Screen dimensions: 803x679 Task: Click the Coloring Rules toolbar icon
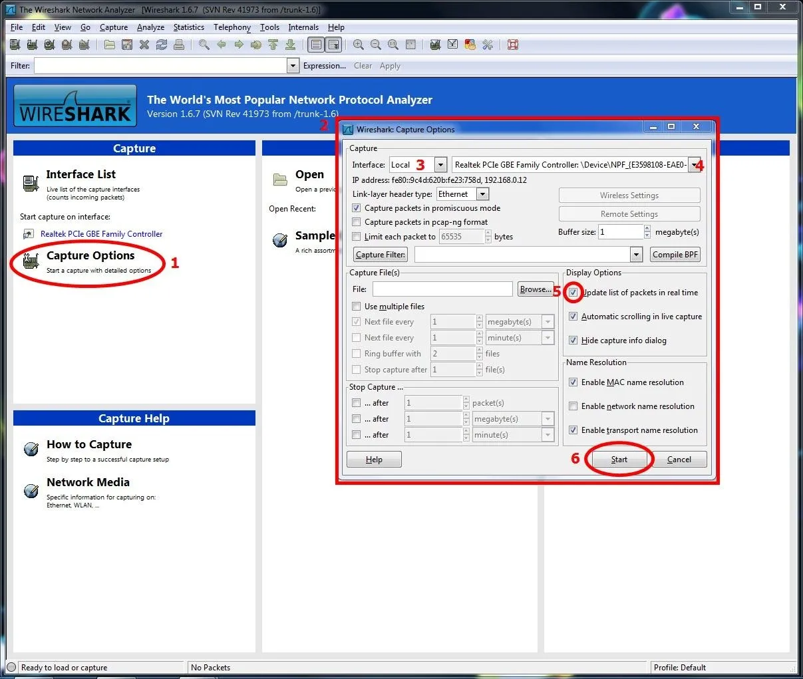click(x=470, y=45)
